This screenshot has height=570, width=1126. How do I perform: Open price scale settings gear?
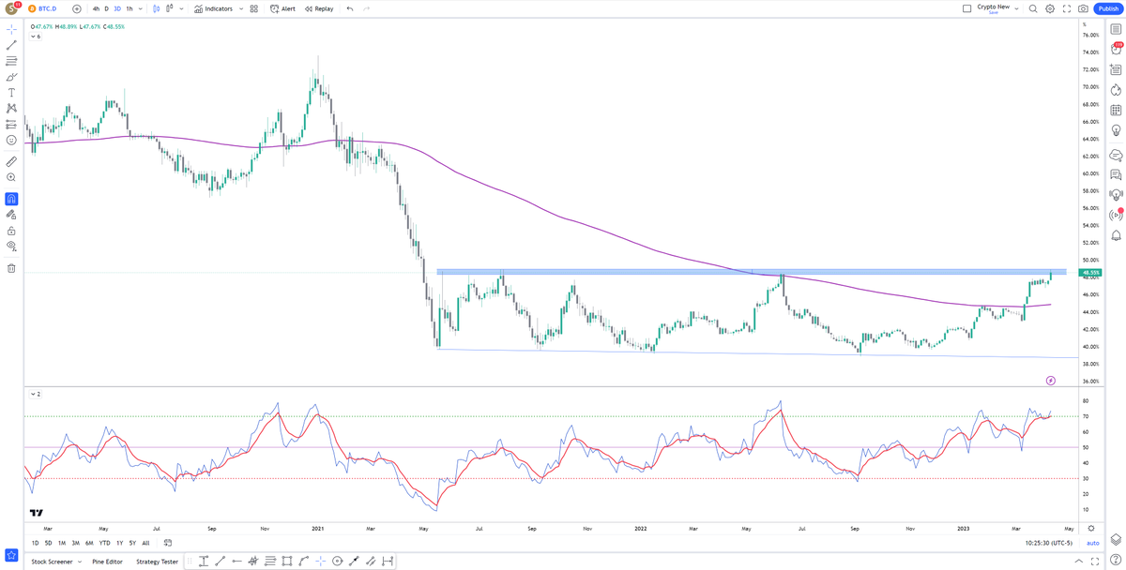point(1091,528)
